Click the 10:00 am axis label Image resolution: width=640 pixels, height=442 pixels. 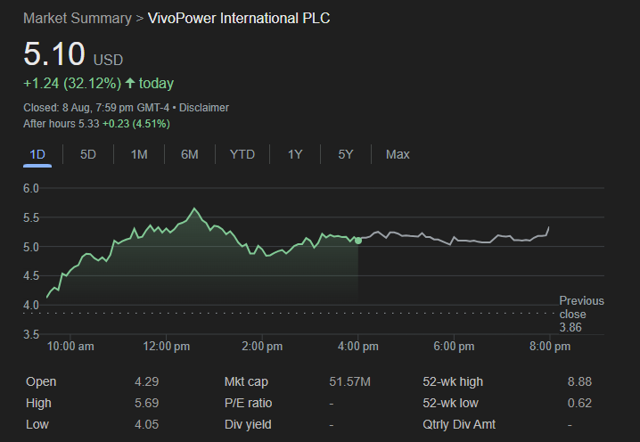tap(70, 347)
